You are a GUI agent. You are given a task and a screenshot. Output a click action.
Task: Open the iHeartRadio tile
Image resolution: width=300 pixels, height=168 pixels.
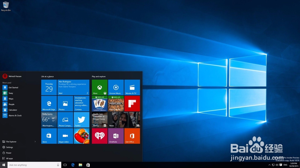(100, 136)
